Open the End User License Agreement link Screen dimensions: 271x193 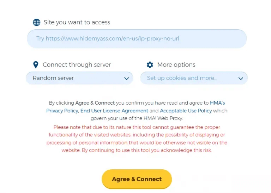[x=114, y=111]
